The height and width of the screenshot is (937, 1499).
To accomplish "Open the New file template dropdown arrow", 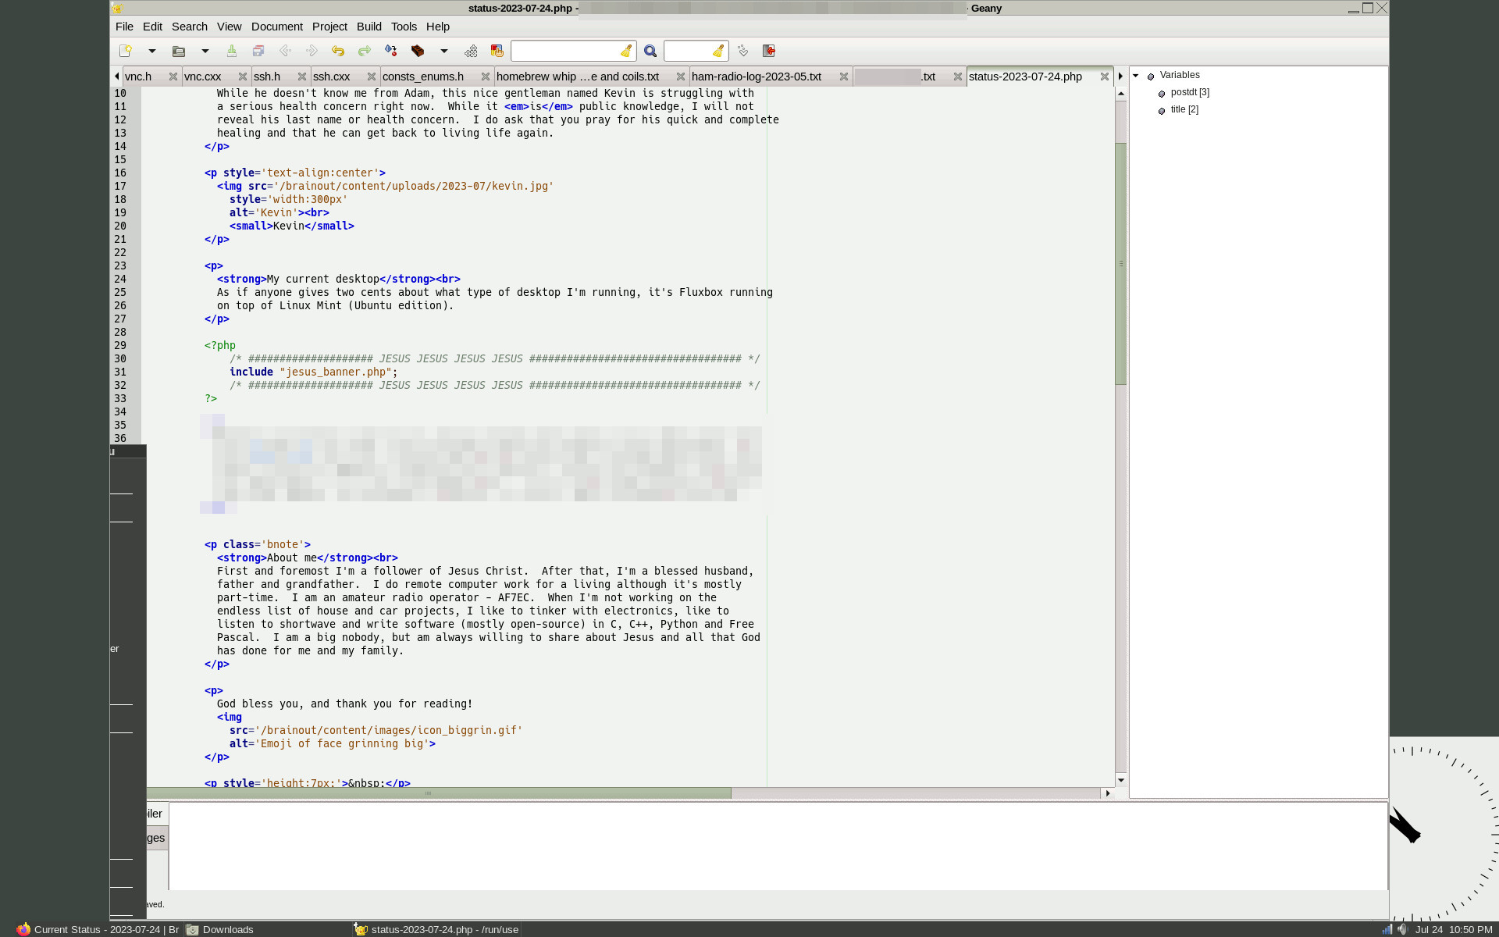I will pyautogui.click(x=152, y=51).
